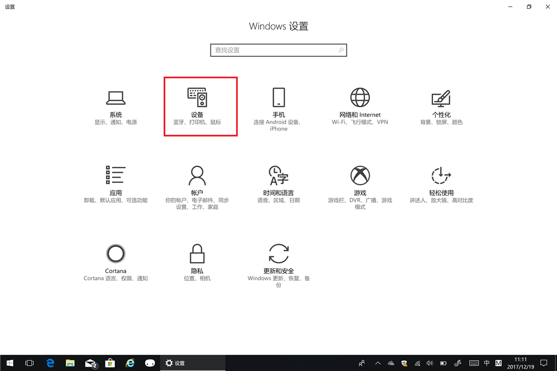Open Task View on the taskbar
Viewport: 557px width, 371px height.
[30, 363]
